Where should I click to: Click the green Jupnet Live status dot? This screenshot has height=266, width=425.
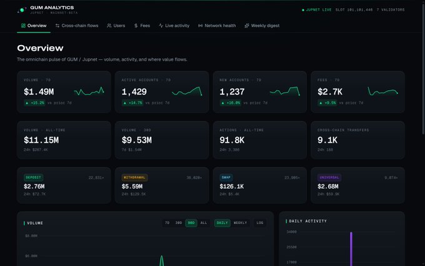303,10
